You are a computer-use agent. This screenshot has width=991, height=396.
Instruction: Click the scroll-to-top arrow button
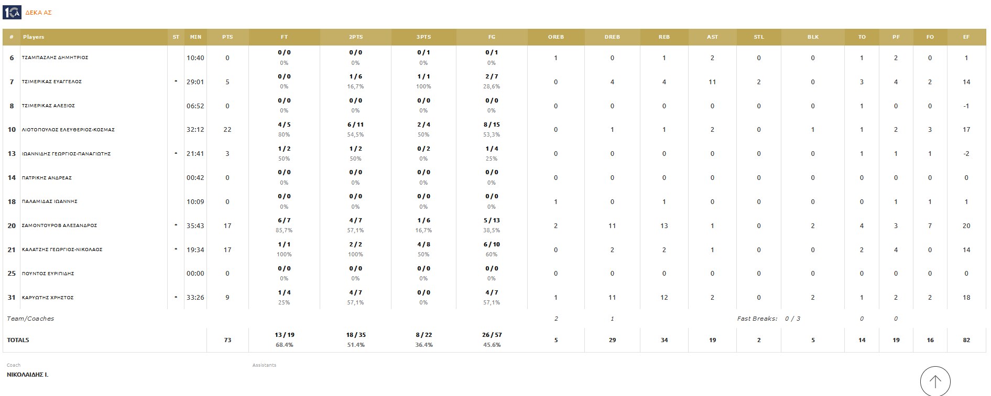click(x=935, y=381)
